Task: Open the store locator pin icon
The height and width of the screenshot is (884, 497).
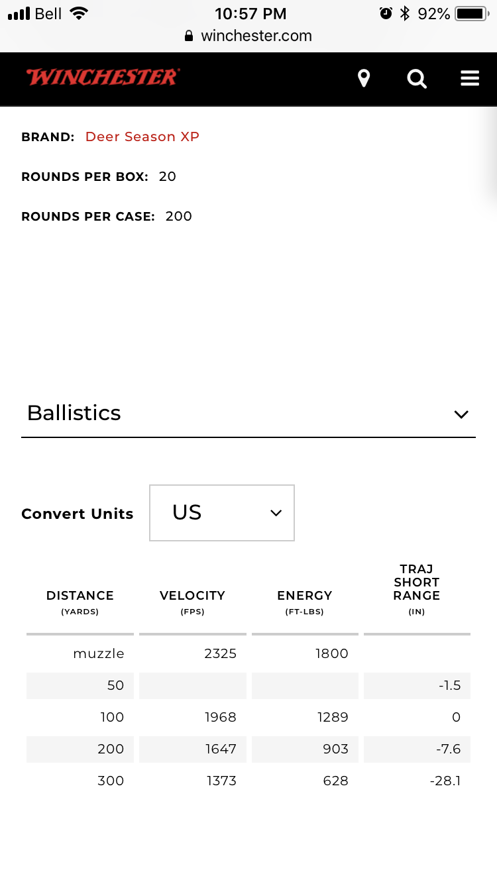Action: pyautogui.click(x=363, y=79)
